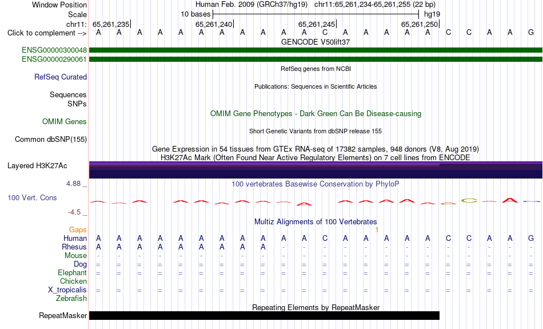Click the yellow C in the conservation logo
The width and height of the screenshot is (543, 329).
coord(469,200)
